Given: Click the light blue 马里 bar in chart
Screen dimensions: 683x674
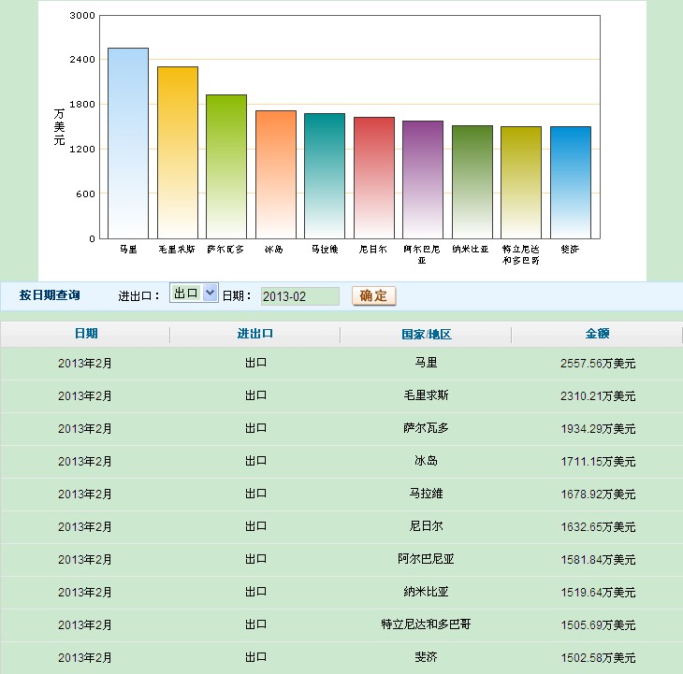Looking at the screenshot, I should pos(128,144).
